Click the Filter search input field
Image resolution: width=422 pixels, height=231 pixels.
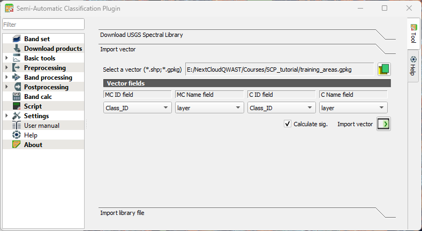43,25
